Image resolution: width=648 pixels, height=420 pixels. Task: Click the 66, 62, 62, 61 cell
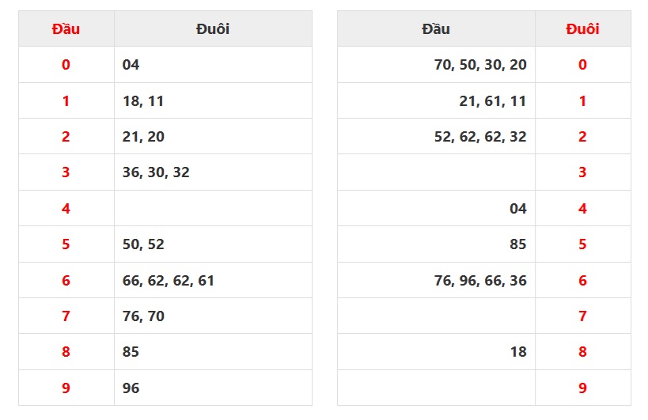pos(169,280)
